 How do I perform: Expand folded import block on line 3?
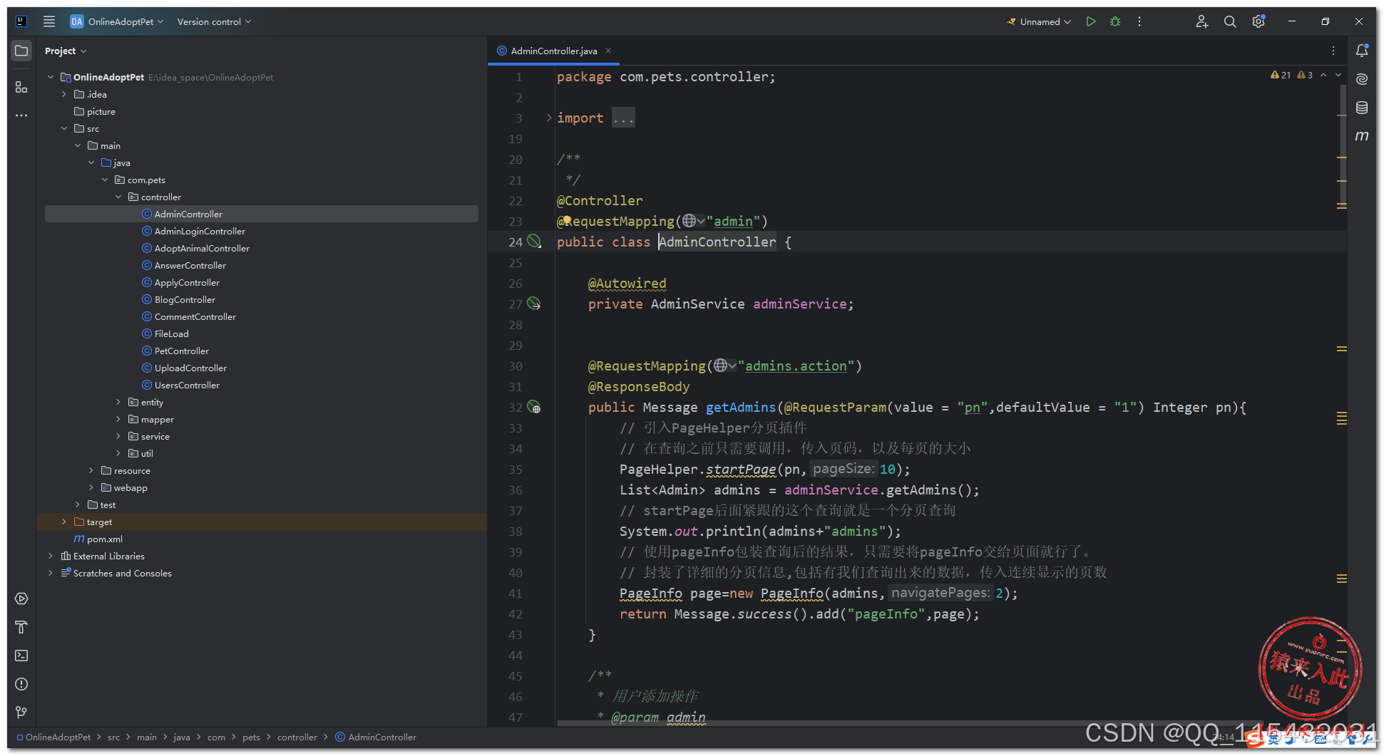(548, 118)
